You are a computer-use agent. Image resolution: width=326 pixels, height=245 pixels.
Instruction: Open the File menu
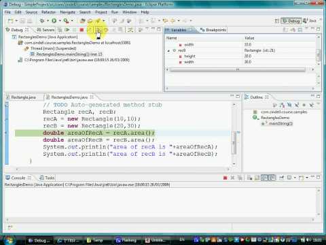click(x=7, y=12)
